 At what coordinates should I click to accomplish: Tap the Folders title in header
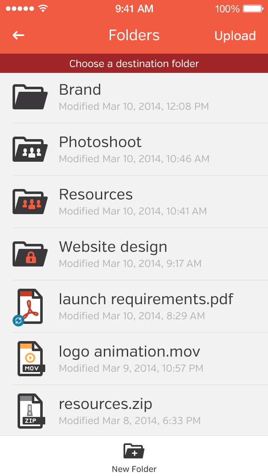[x=134, y=35]
